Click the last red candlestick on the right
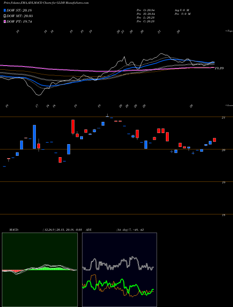Image resolution: width=233 pixels, height=307 pixels. pyautogui.click(x=214, y=140)
